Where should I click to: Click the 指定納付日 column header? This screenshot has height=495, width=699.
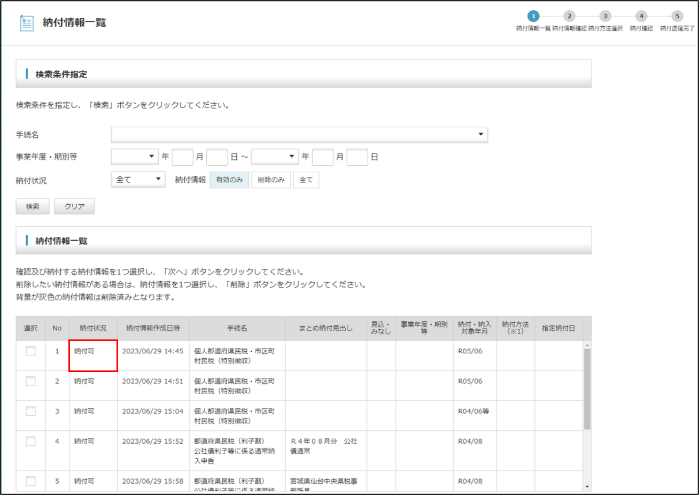558,328
